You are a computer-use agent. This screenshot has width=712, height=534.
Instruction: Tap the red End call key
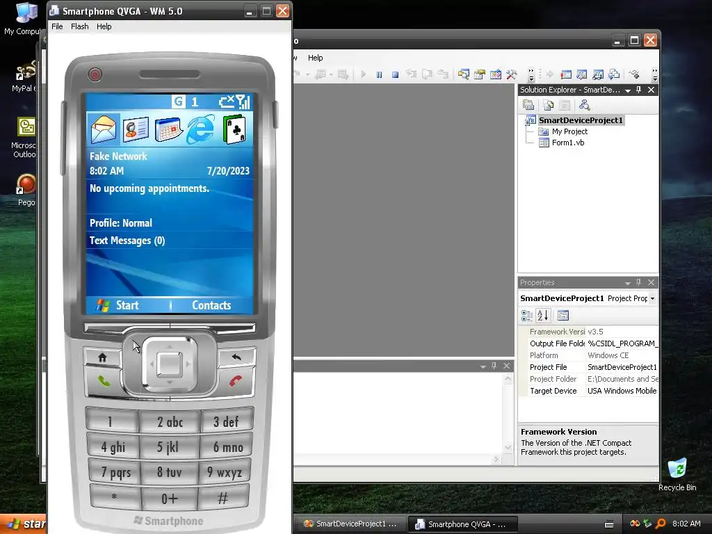tap(235, 381)
